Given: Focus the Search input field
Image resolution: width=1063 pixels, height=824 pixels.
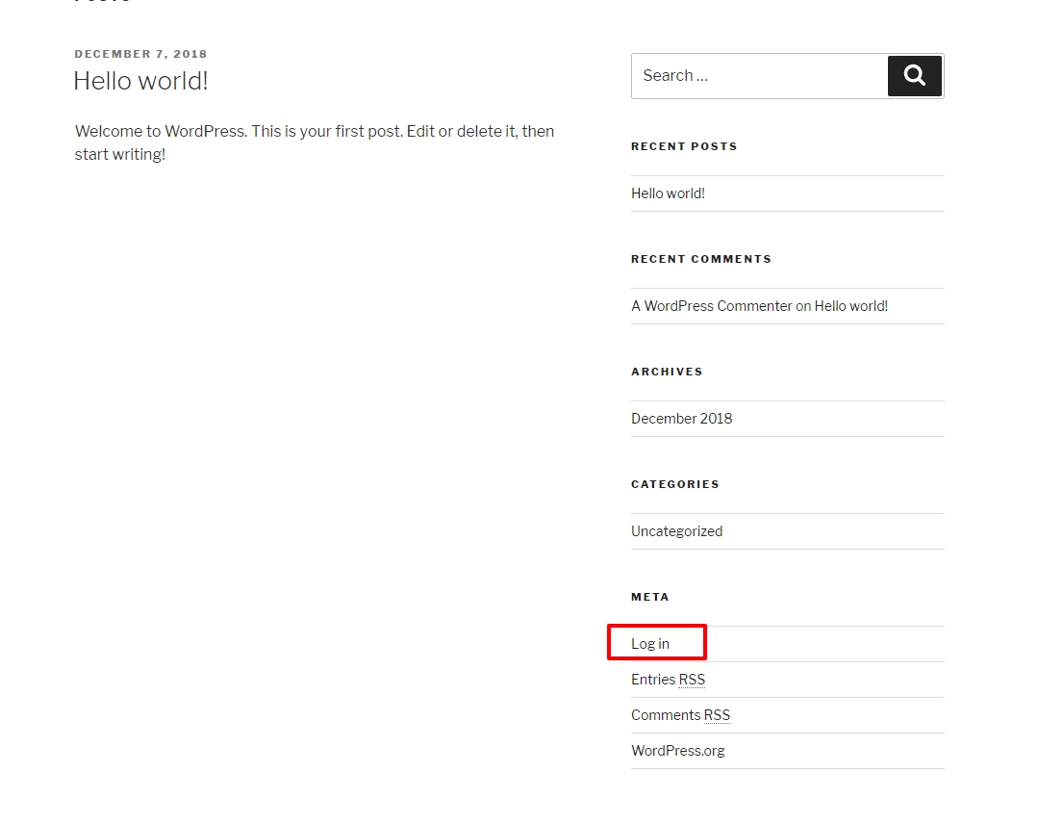Looking at the screenshot, I should [759, 75].
